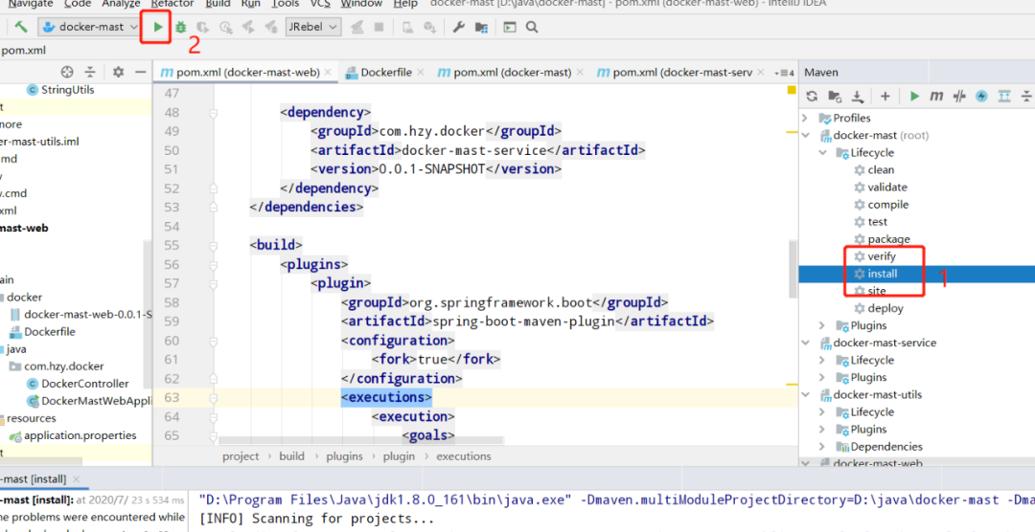Expand the Profiles node in Maven panel
Screen dimensions: 1035x532
click(x=805, y=118)
